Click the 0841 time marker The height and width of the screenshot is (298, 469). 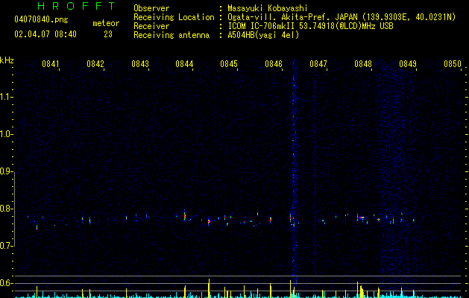point(51,64)
